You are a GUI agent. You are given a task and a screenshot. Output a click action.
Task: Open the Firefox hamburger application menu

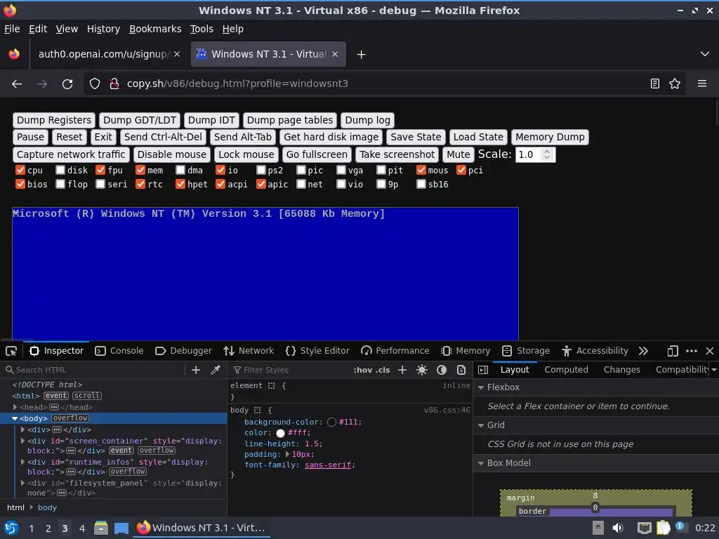tap(702, 84)
